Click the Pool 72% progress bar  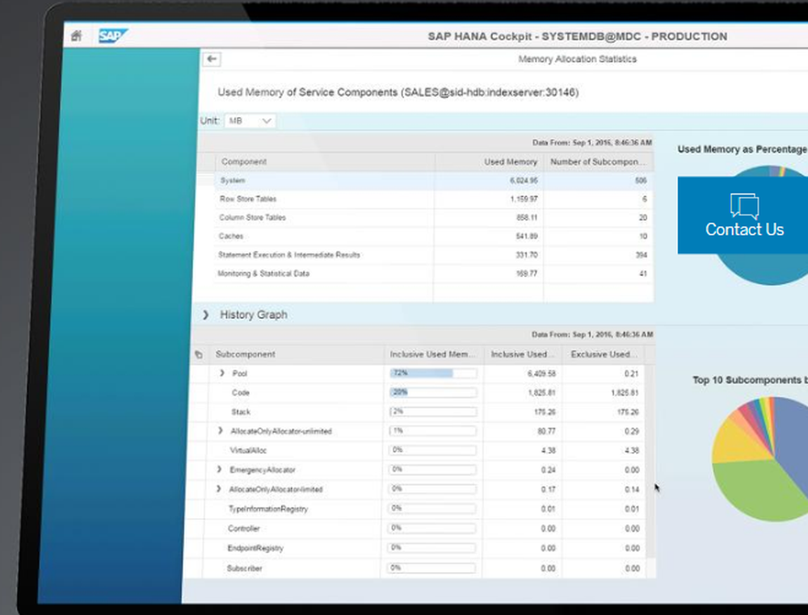pos(433,373)
